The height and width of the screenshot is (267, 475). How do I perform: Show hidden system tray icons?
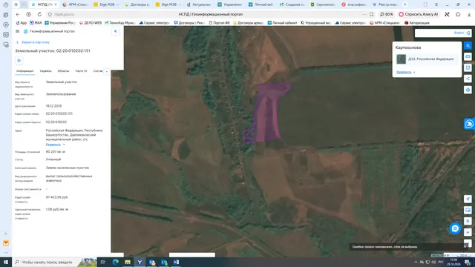tap(416, 262)
